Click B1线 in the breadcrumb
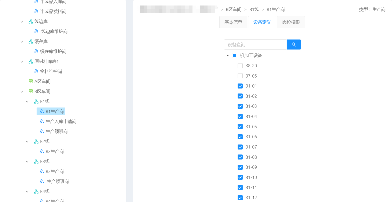Screen dimensions: 392x202 pyautogui.click(x=254, y=9)
